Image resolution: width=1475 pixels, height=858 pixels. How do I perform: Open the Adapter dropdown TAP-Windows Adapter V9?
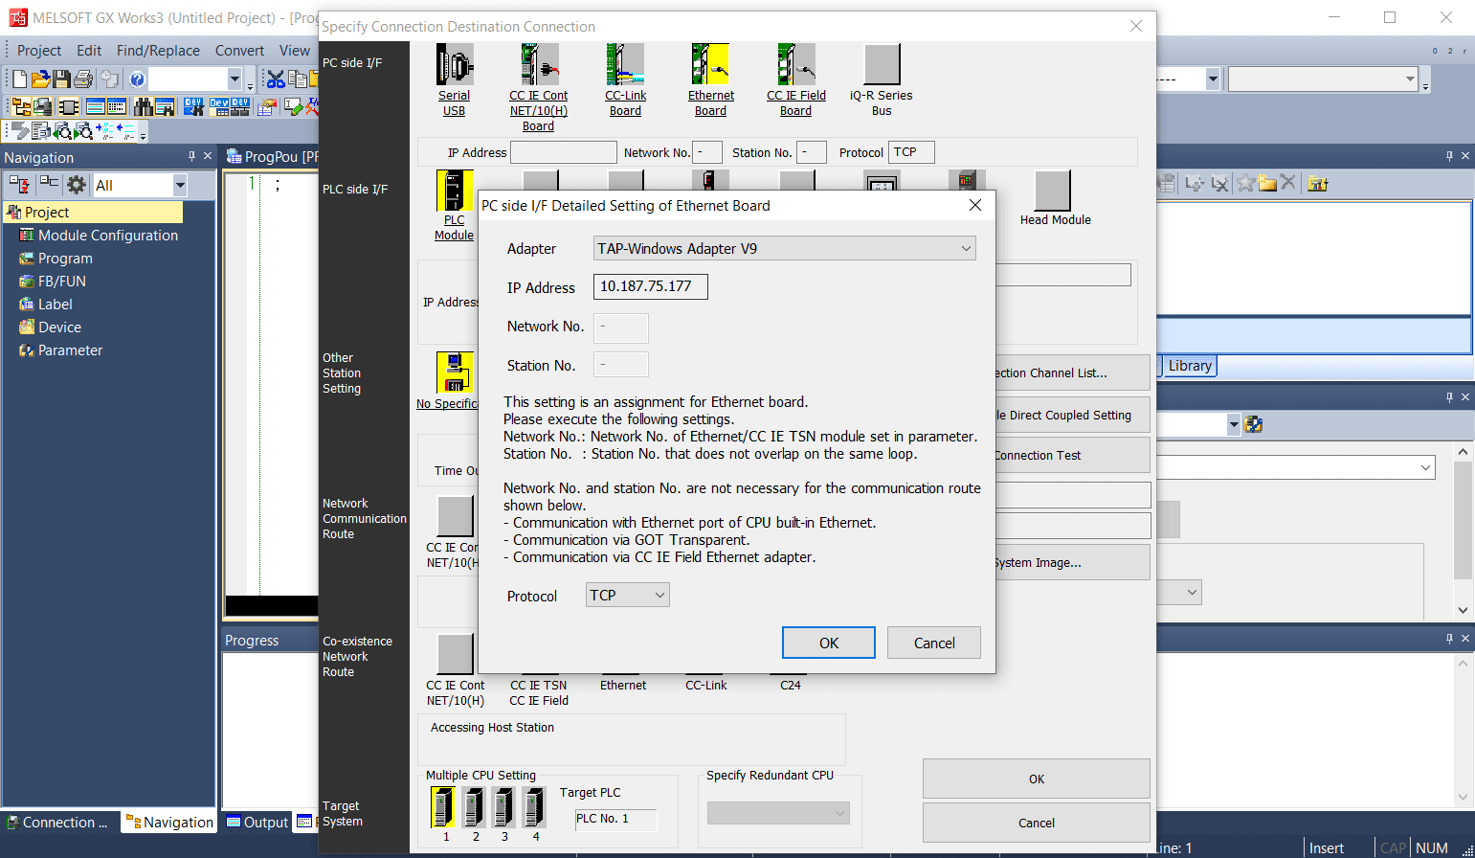pos(785,249)
